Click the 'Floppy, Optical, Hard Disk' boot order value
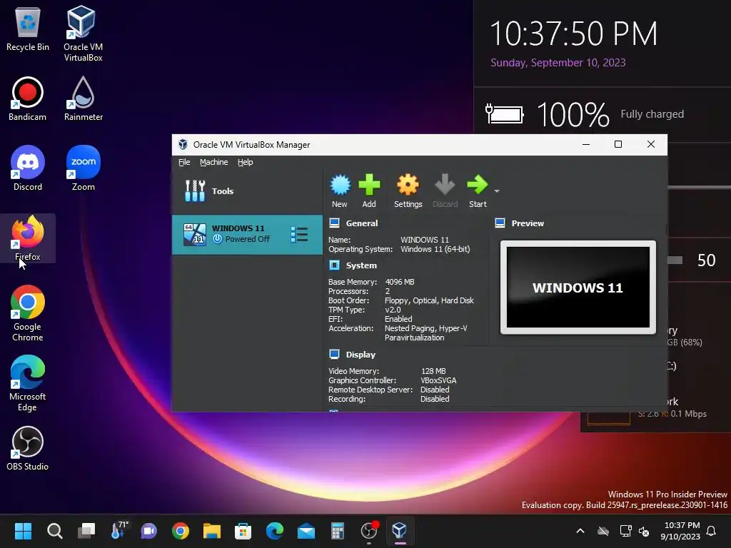The image size is (731, 548). tap(429, 300)
